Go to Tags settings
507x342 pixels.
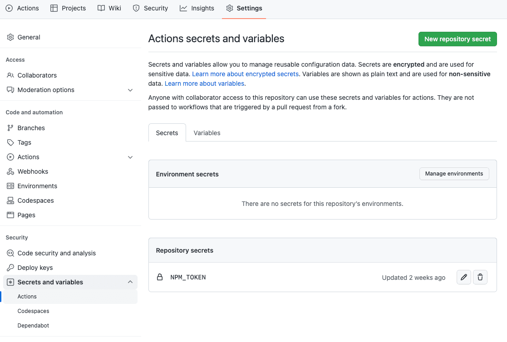pos(70,142)
